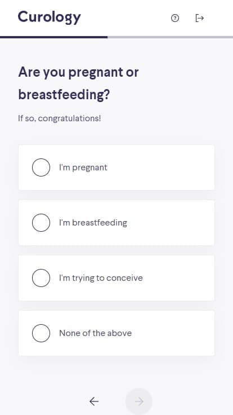233x415 pixels.
Task: Click the sign out exit icon
Action: tap(199, 18)
